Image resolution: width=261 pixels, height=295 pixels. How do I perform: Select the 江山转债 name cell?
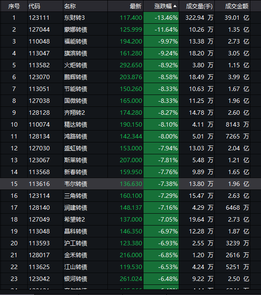[x=76, y=266]
